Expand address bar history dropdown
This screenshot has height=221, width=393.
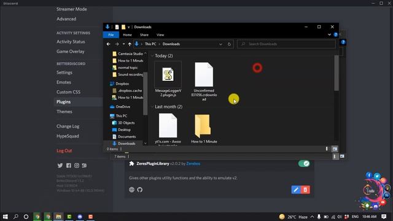pyautogui.click(x=220, y=44)
